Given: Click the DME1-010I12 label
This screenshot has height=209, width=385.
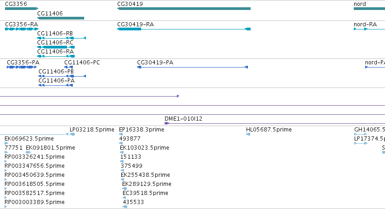Looking at the screenshot, I should pyautogui.click(x=183, y=119).
